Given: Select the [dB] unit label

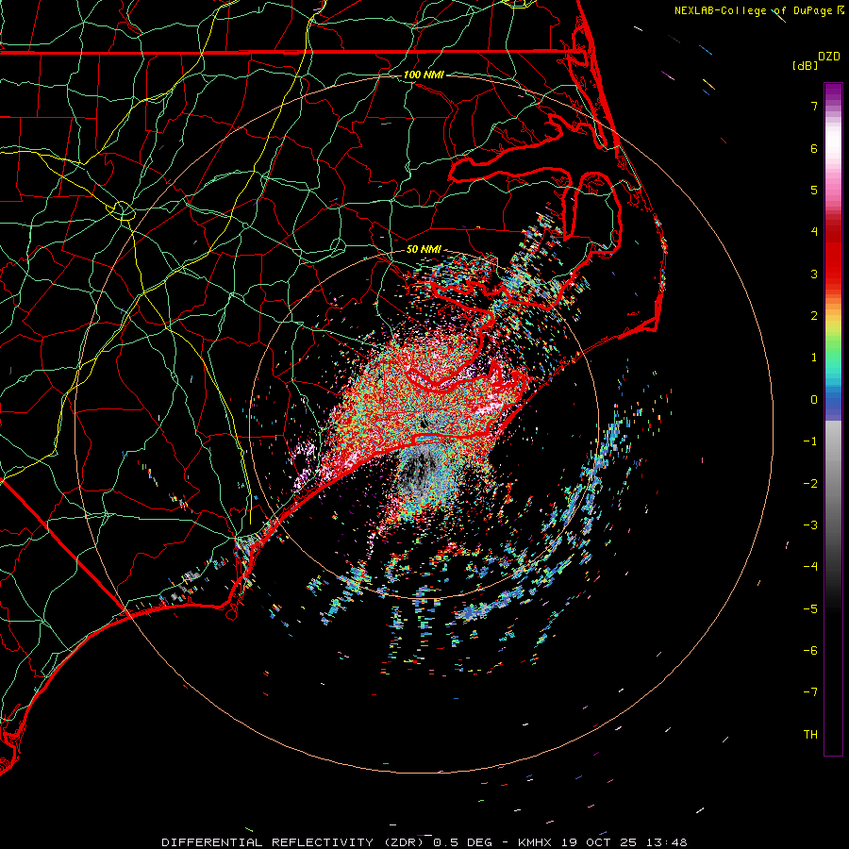Looking at the screenshot, I should coord(806,65).
